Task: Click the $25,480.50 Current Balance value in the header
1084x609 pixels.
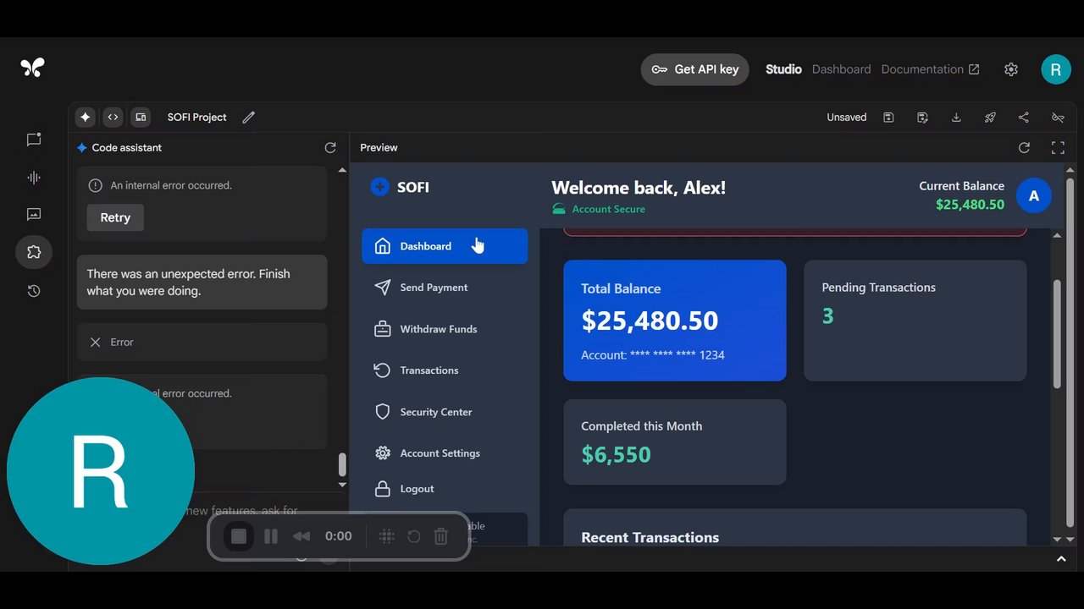Action: (x=970, y=205)
